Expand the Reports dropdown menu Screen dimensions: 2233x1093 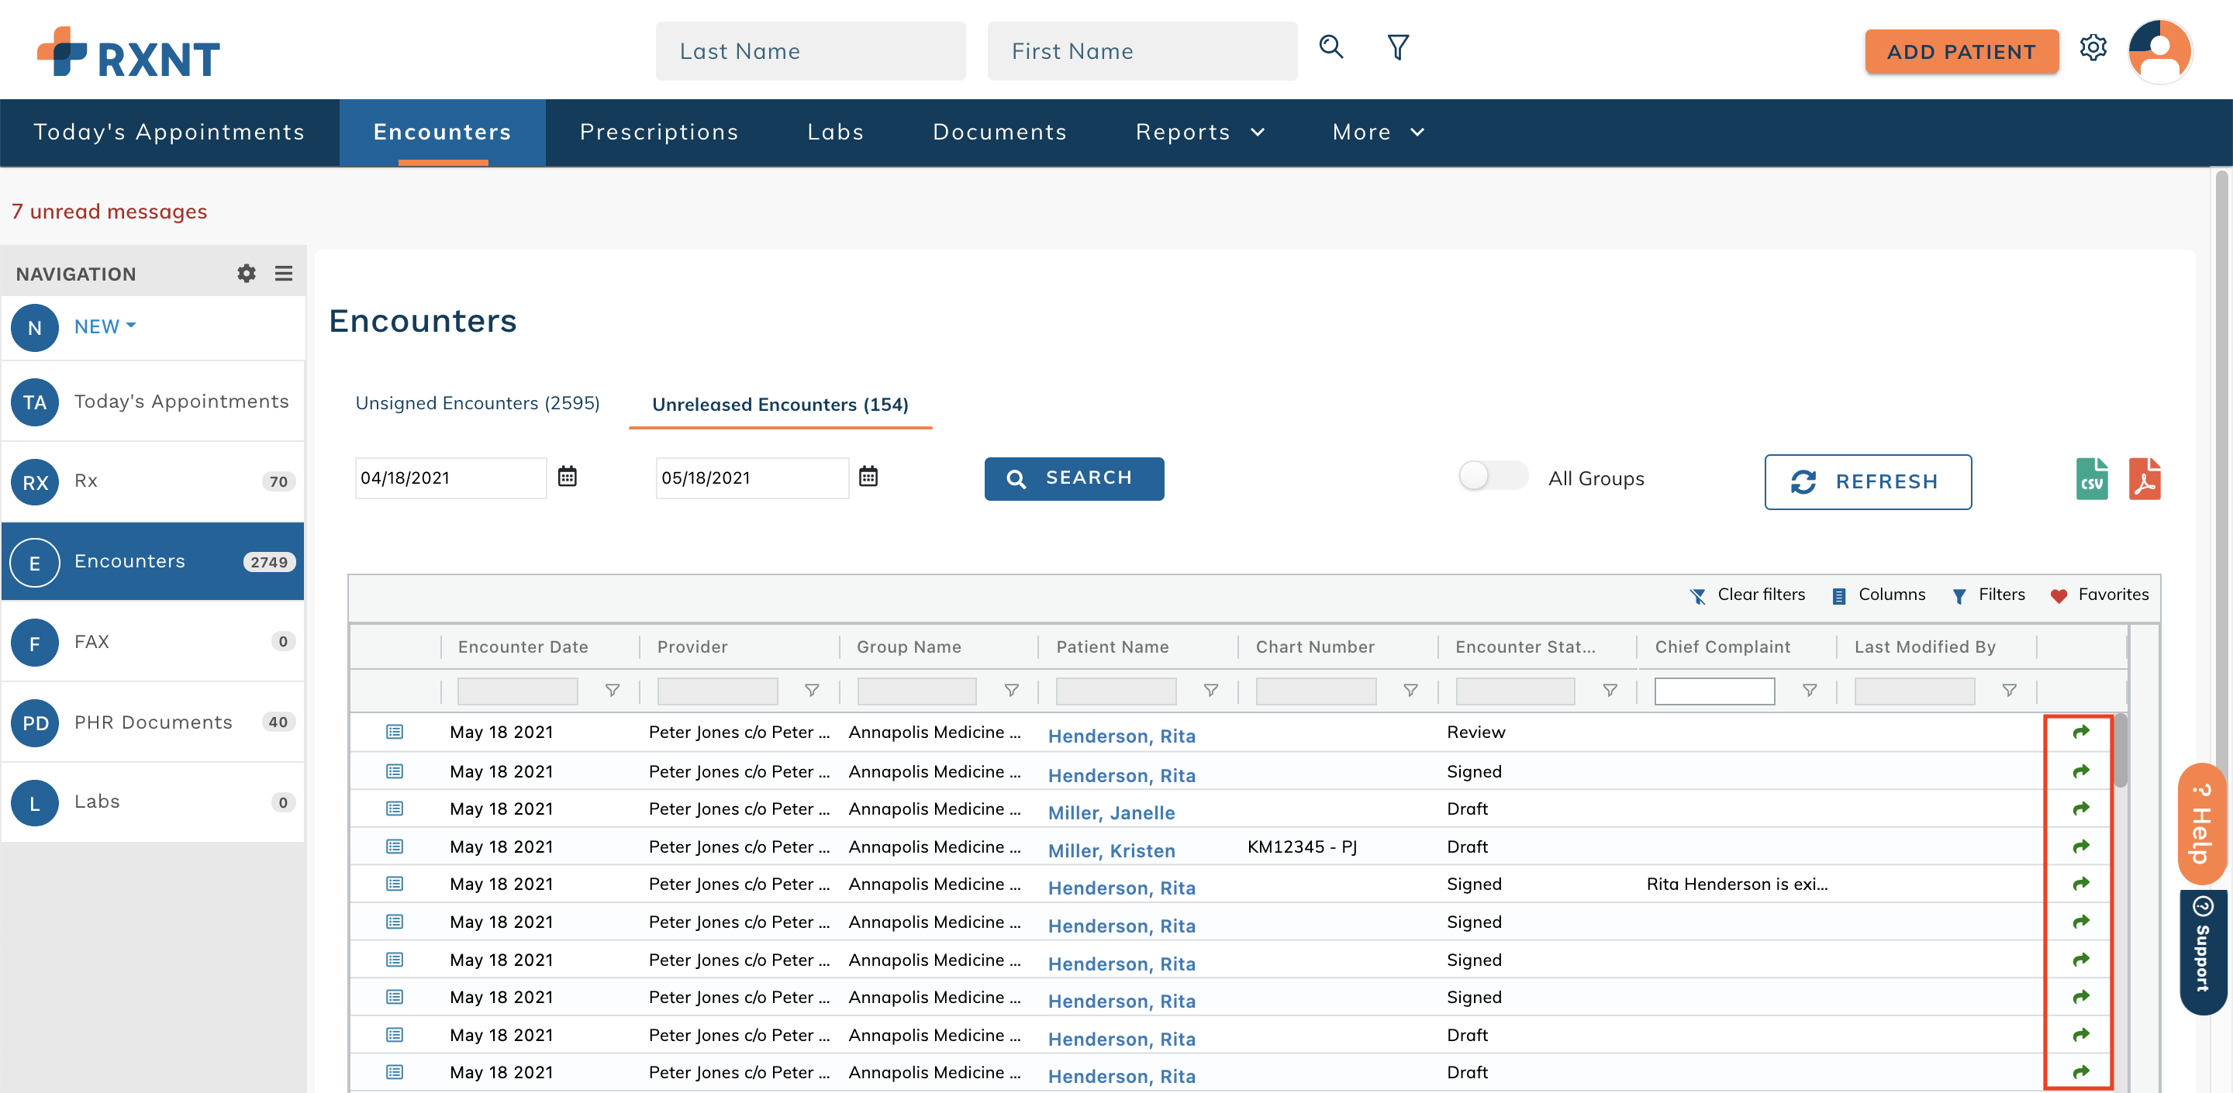(x=1199, y=133)
